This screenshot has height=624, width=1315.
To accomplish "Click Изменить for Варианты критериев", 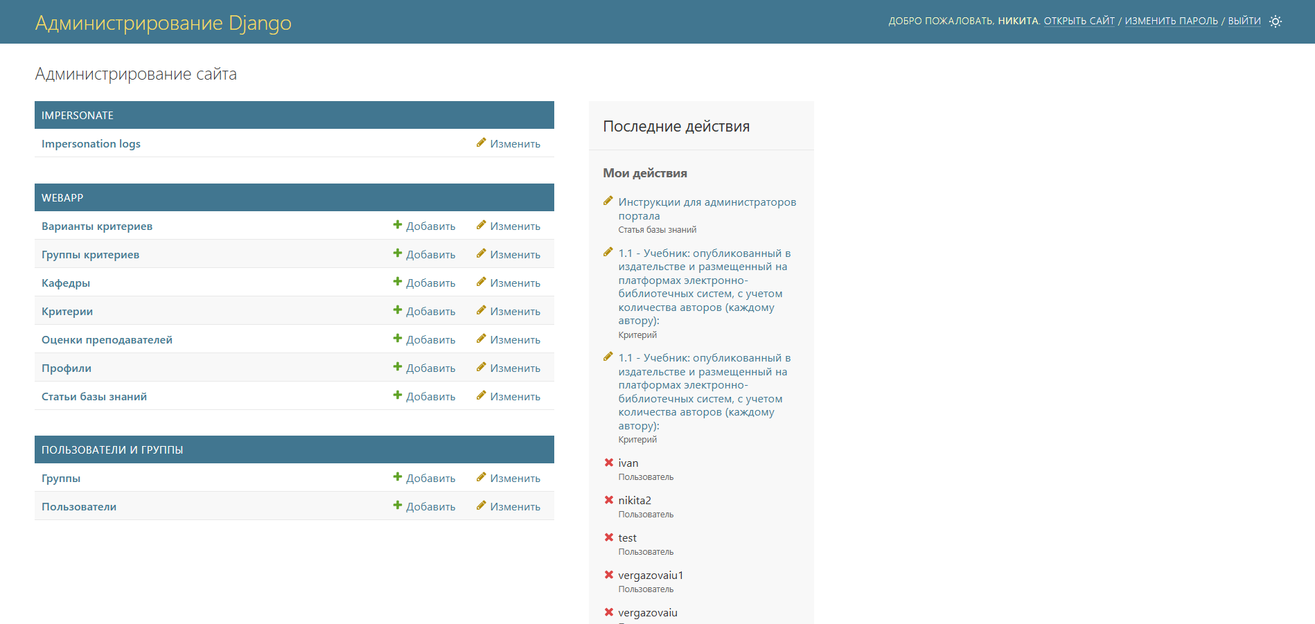I will (509, 226).
